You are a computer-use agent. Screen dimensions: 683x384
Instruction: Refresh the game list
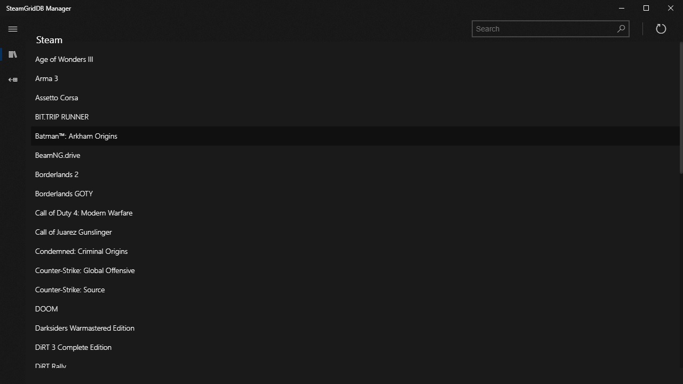coord(661,28)
